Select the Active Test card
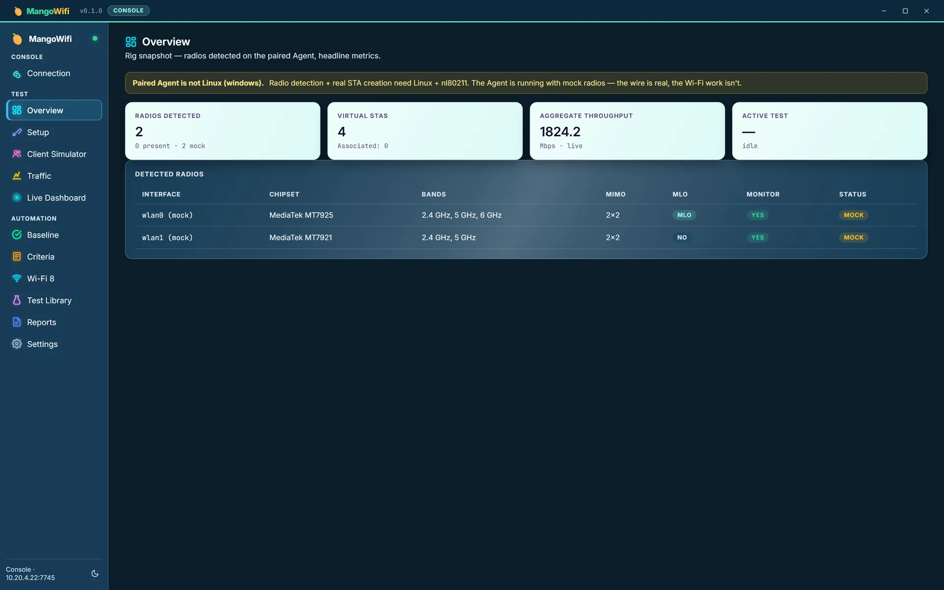The image size is (944, 590). (829, 131)
